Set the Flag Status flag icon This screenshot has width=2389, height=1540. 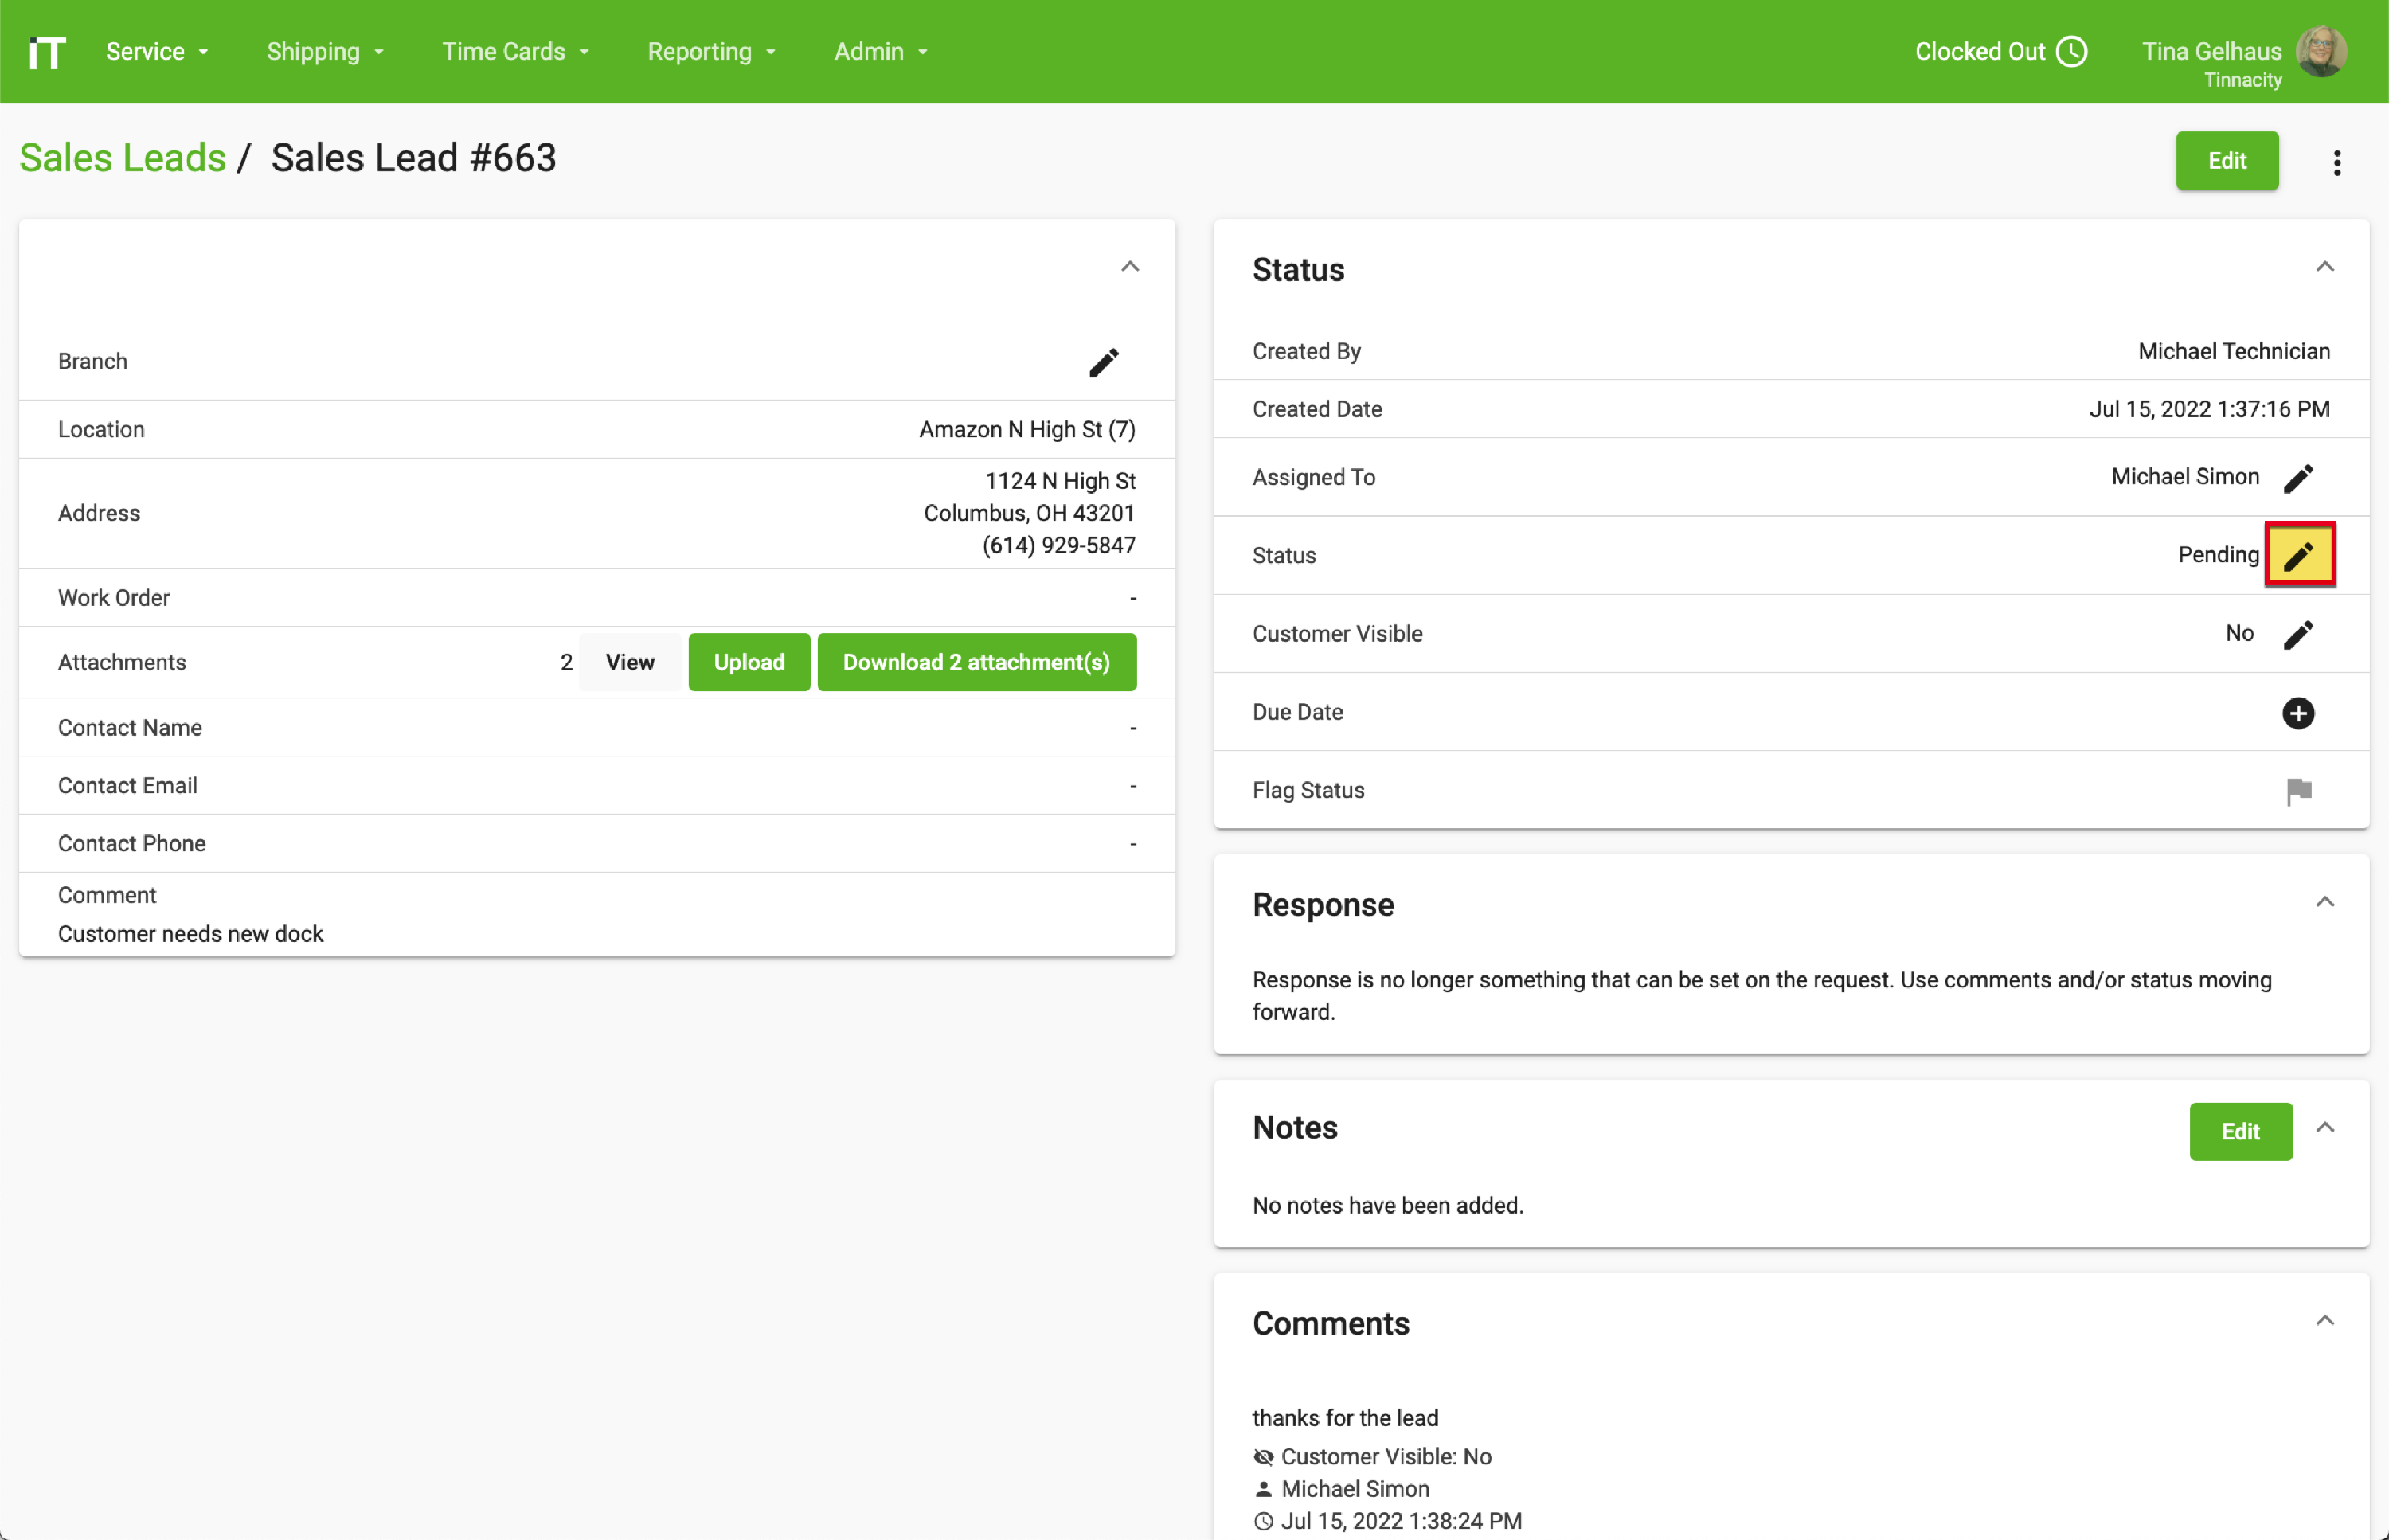pos(2301,791)
